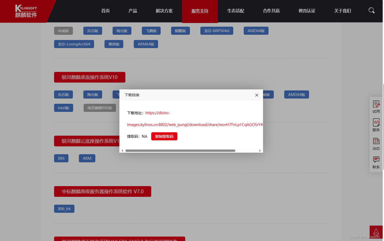This screenshot has height=241, width=384.
Task: Open the 动态 news sidebar icon
Action: point(376,144)
